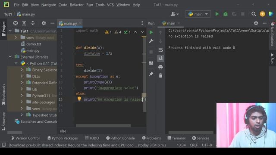Collapse the Python 3.11 interpreter node
Viewport: 276px width, 155px height.
click(16, 63)
